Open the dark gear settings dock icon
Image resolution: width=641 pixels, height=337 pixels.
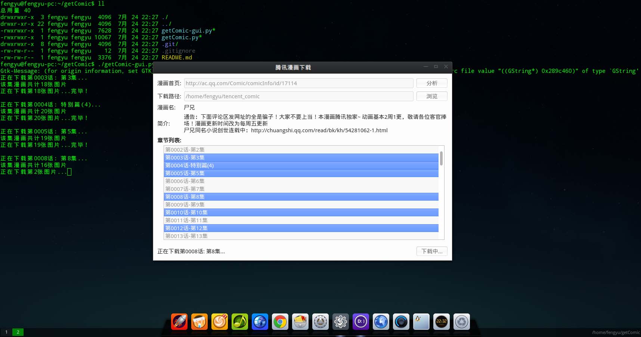coord(341,322)
